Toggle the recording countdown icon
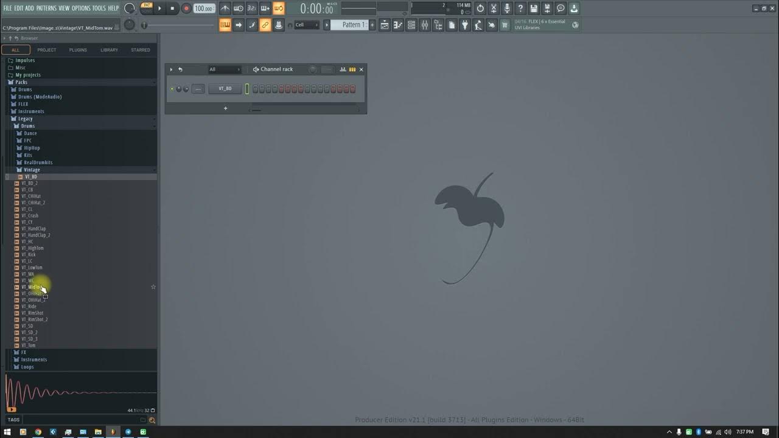Screen dimensions: 779x438 [x=251, y=9]
